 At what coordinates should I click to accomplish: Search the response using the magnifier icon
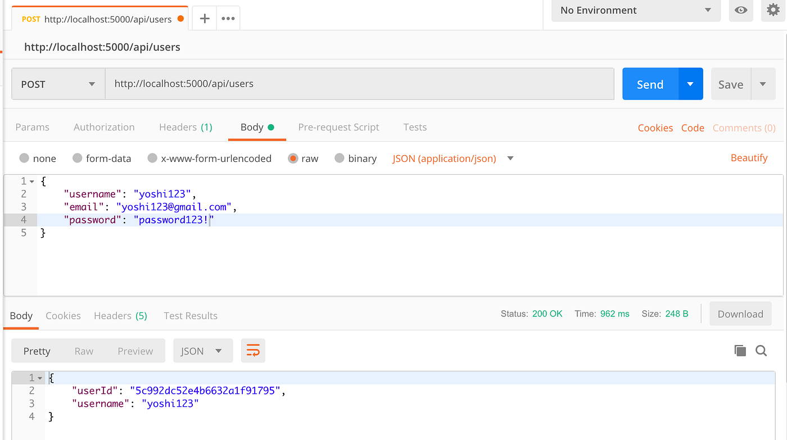[x=761, y=350]
